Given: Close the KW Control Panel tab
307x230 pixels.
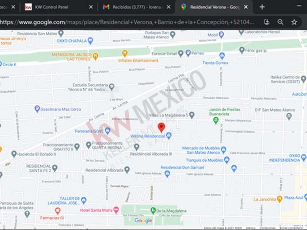Looking at the screenshot, I should click(91, 7).
